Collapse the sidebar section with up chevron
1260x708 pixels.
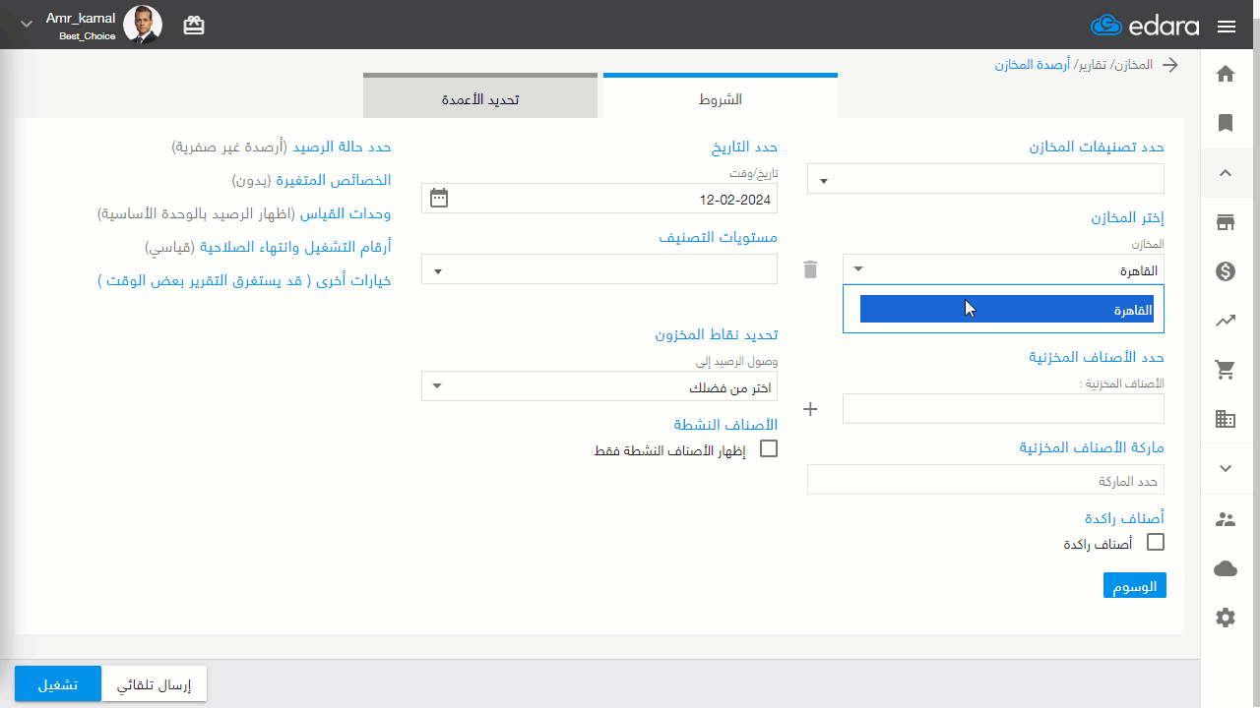[x=1226, y=173]
